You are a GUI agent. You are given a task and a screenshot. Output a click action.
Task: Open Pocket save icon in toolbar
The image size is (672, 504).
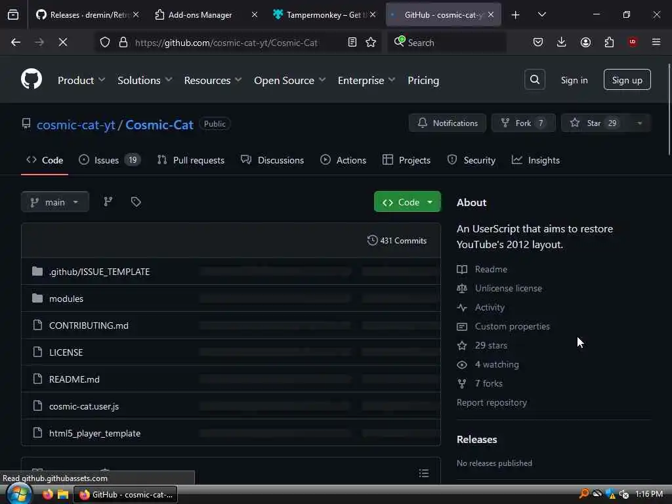(x=538, y=42)
